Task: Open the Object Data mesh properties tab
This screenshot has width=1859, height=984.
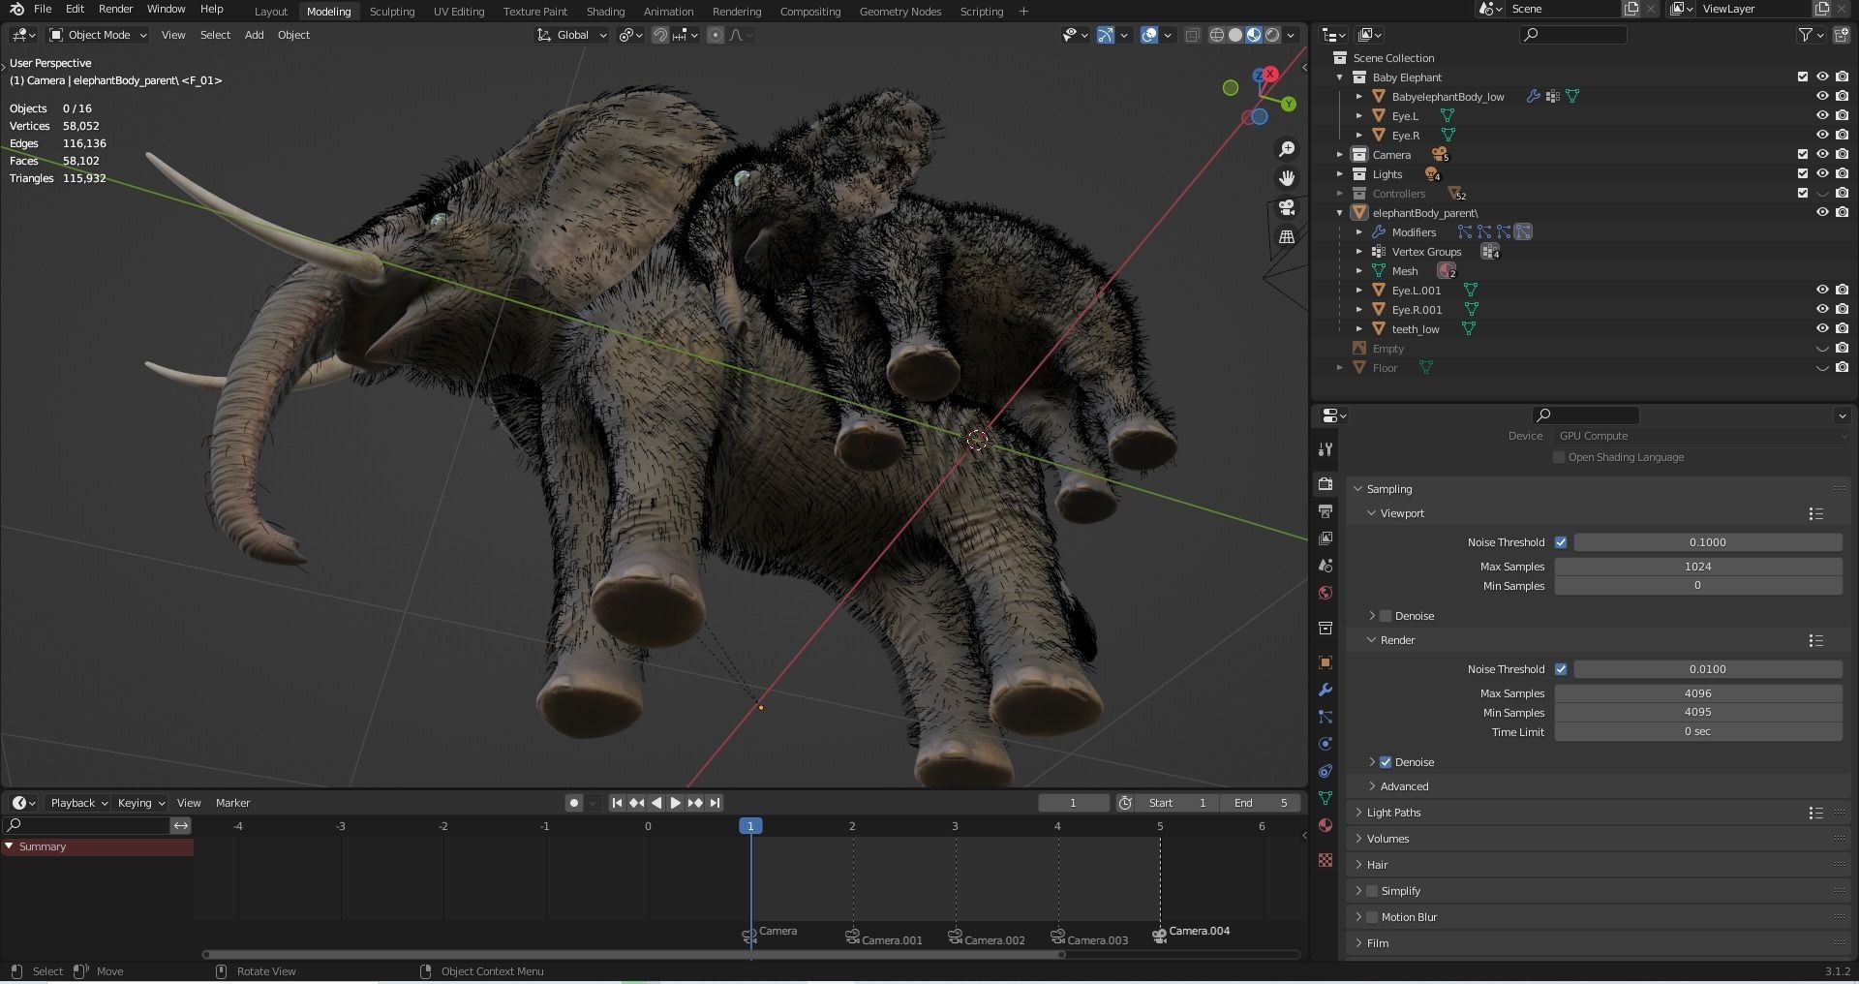Action: (1326, 799)
